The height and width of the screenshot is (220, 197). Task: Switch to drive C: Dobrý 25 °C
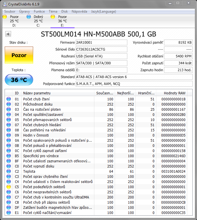pyautogui.click(x=38, y=21)
